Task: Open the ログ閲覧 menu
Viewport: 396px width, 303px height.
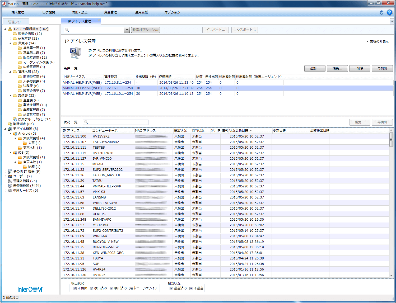Action: [x=49, y=12]
